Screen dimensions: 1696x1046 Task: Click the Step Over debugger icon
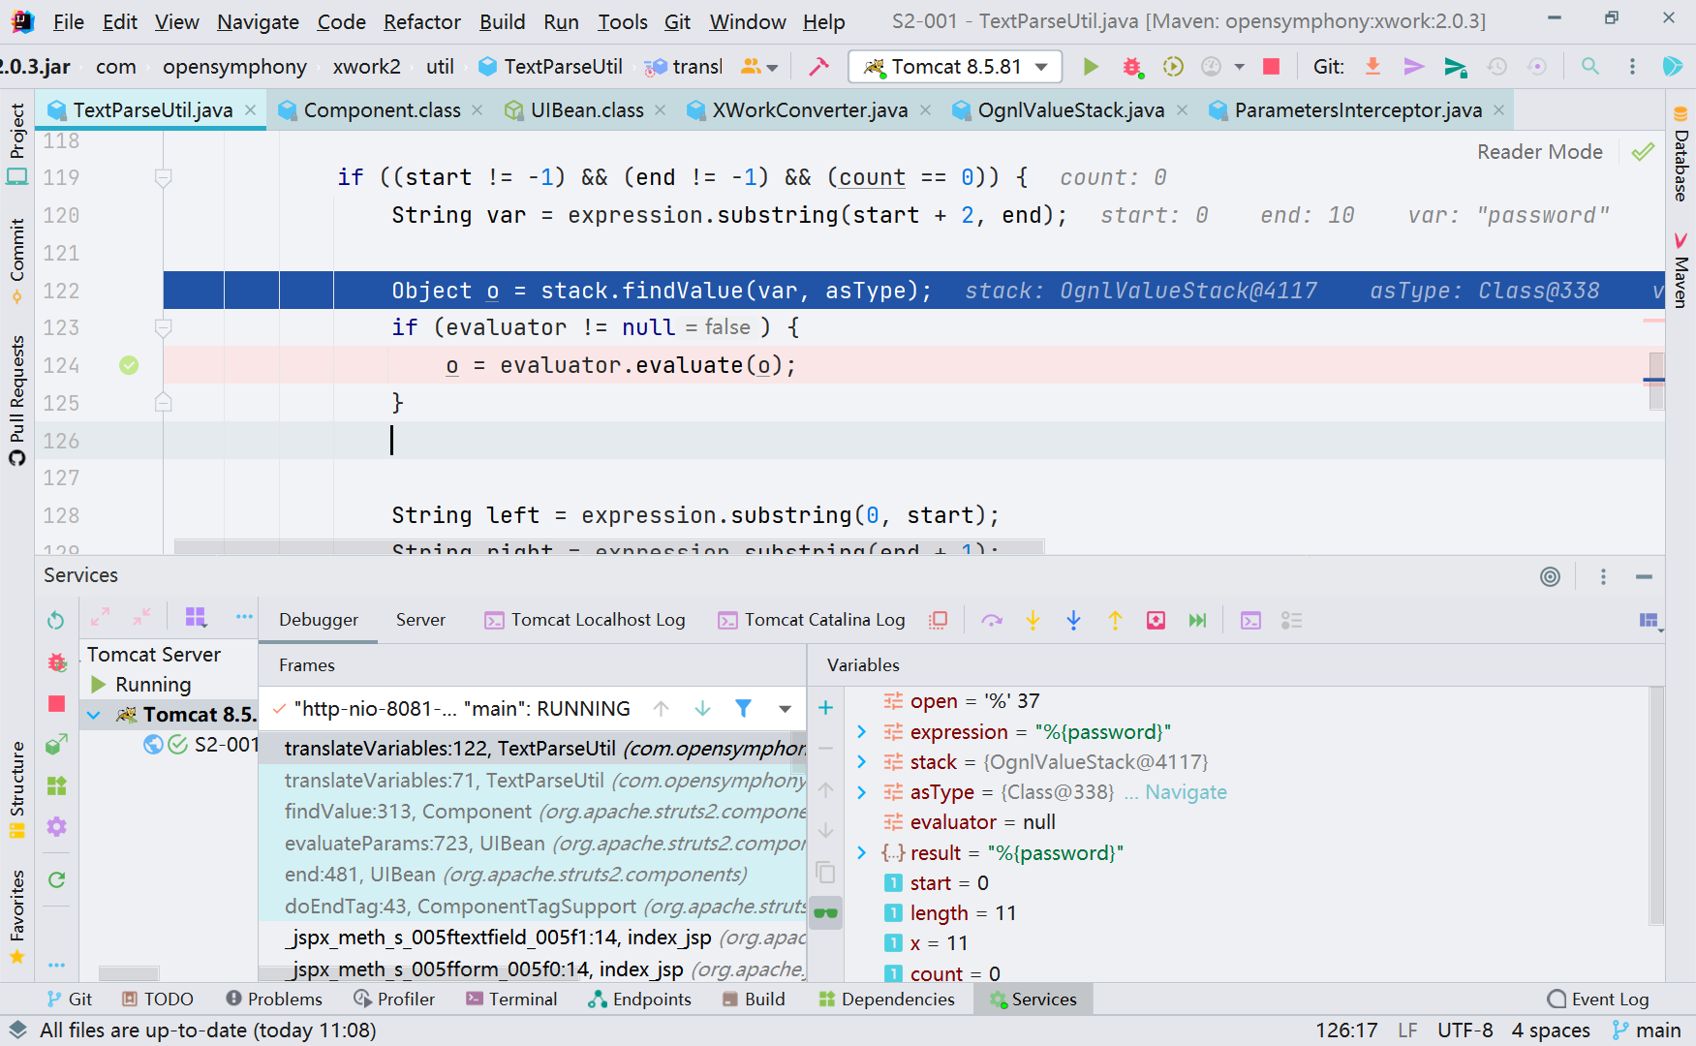click(x=991, y=620)
